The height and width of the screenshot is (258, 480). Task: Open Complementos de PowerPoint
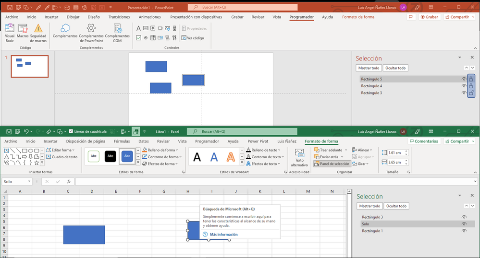91,33
